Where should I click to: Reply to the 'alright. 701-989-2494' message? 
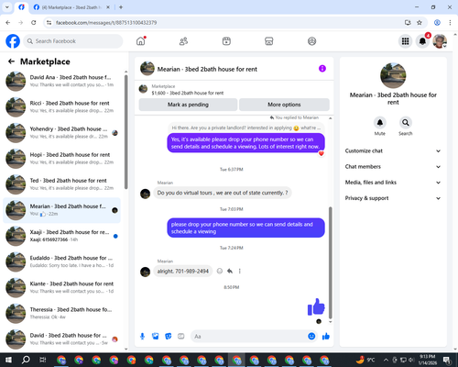230,271
